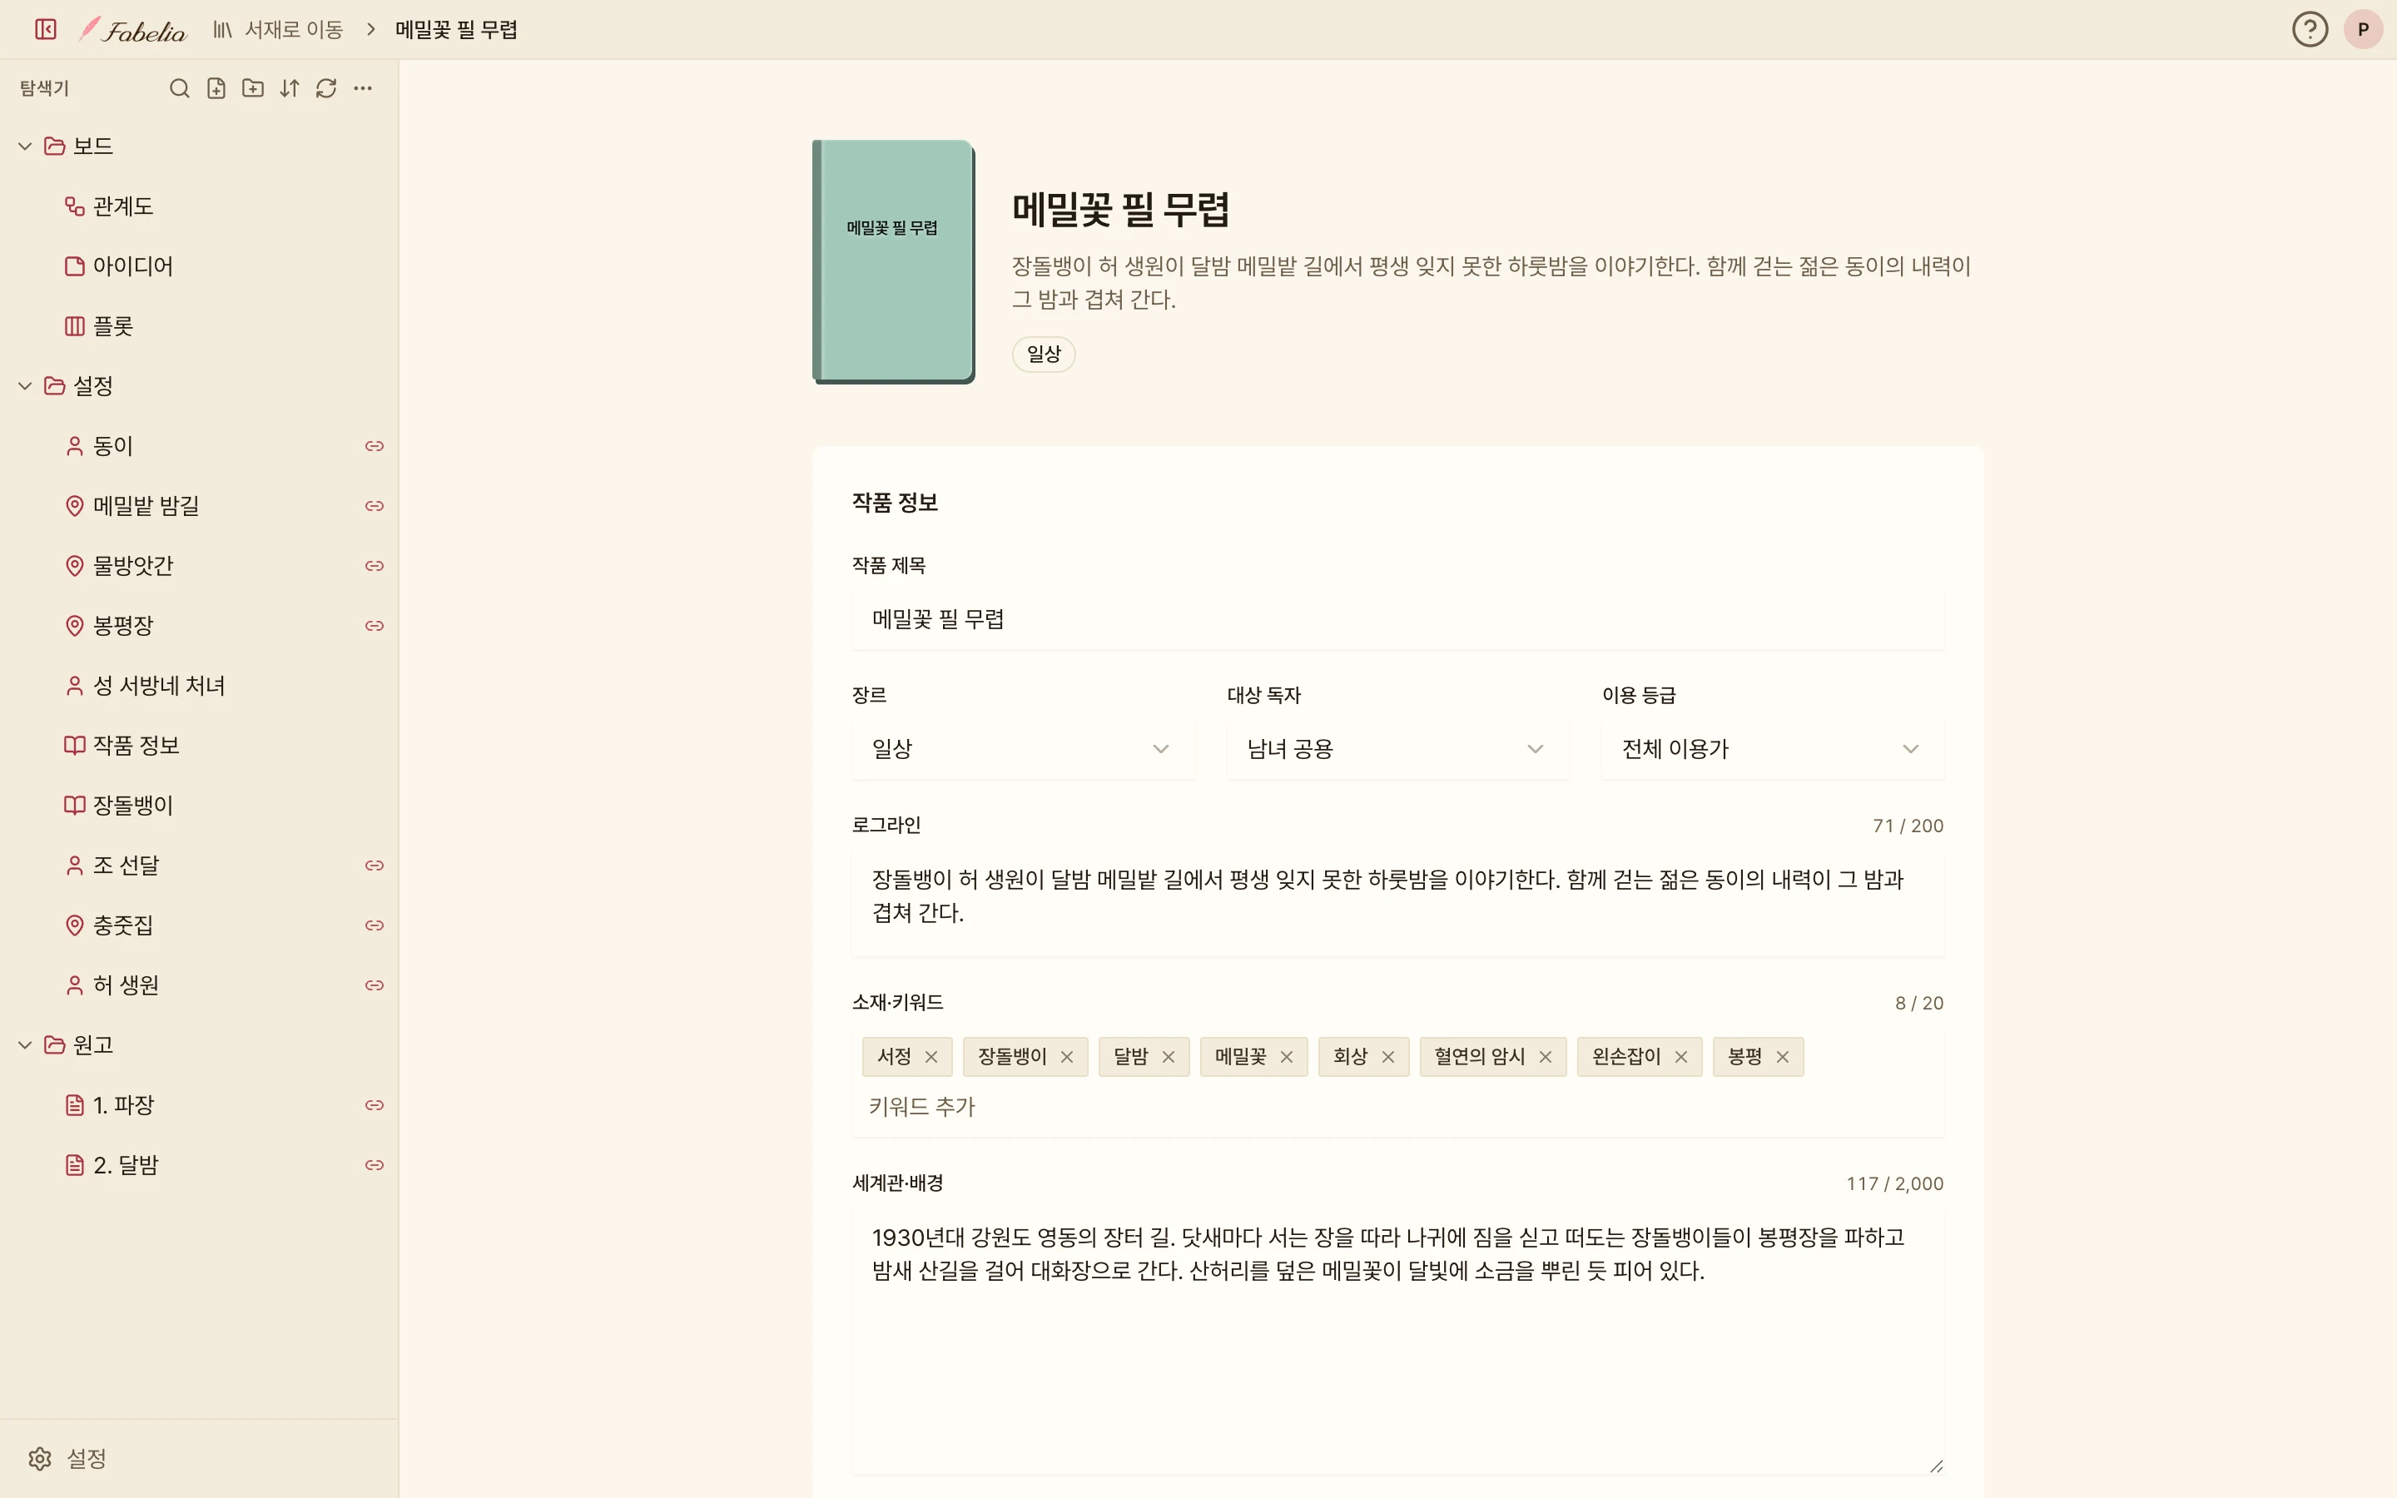Click the textarea resize handle
The width and height of the screenshot is (2397, 1498).
pyautogui.click(x=1937, y=1466)
